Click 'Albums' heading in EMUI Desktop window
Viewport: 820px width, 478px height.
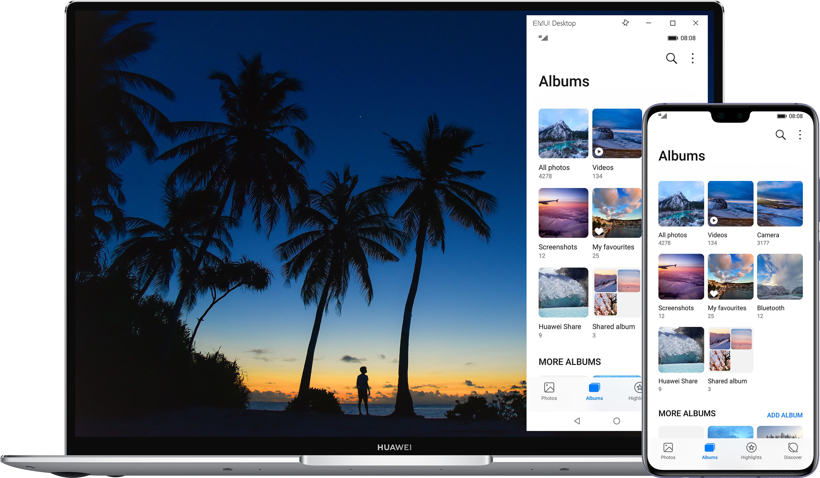(564, 81)
